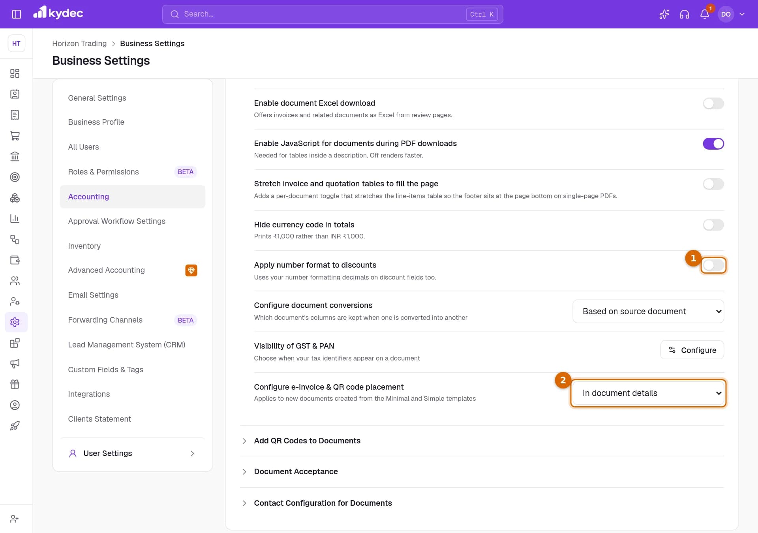This screenshot has height=533, width=758.
Task: Collapse sidebar with panel toggle icon
Action: [16, 14]
